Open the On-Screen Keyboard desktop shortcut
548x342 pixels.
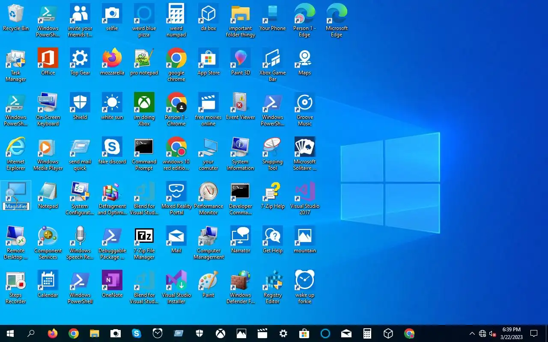48,109
